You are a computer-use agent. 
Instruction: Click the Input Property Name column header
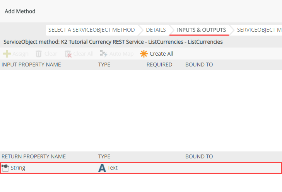click(x=31, y=65)
